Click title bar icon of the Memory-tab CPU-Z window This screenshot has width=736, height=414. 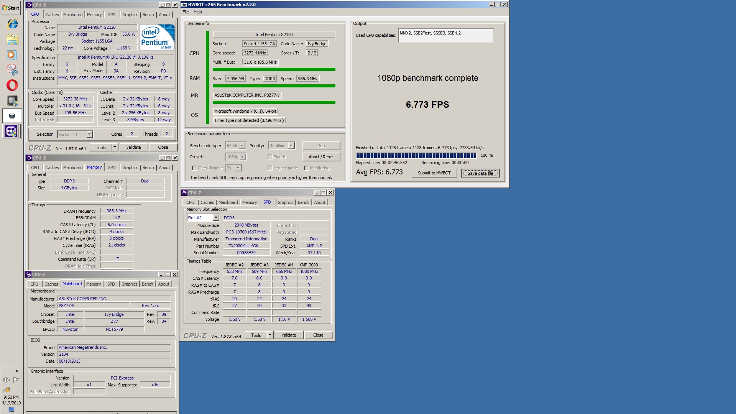(29, 158)
